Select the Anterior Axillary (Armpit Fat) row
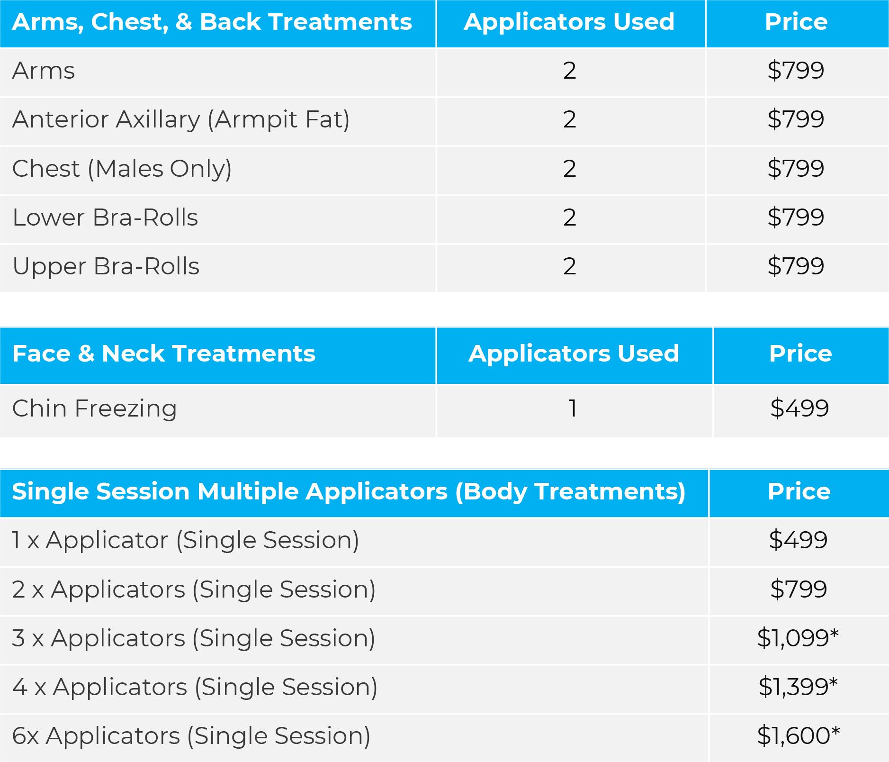The image size is (889, 762). (x=444, y=121)
